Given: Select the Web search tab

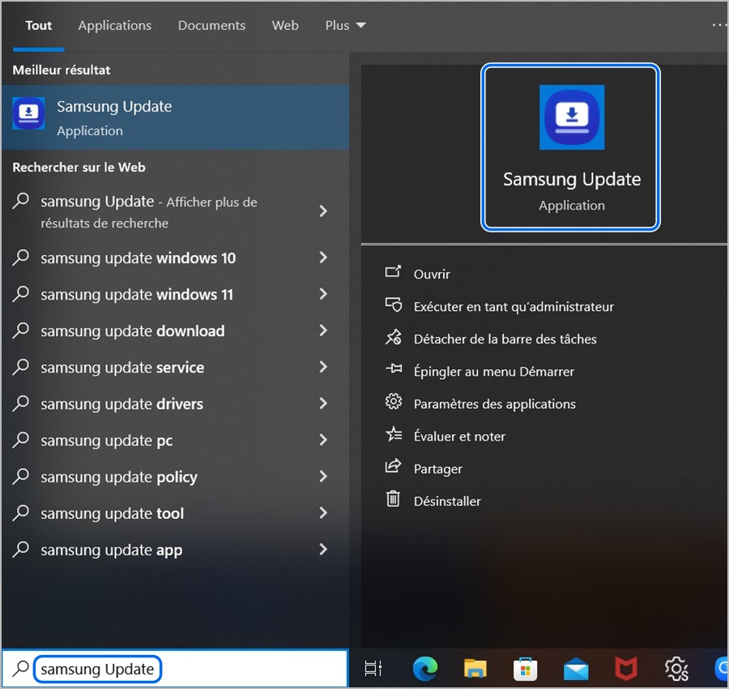Looking at the screenshot, I should [x=285, y=25].
